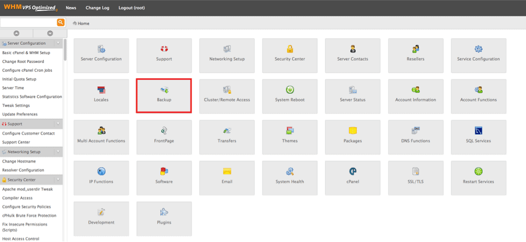Open Compiler Access sidebar link
Screen dimensions: 526x242
pyautogui.click(x=18, y=198)
